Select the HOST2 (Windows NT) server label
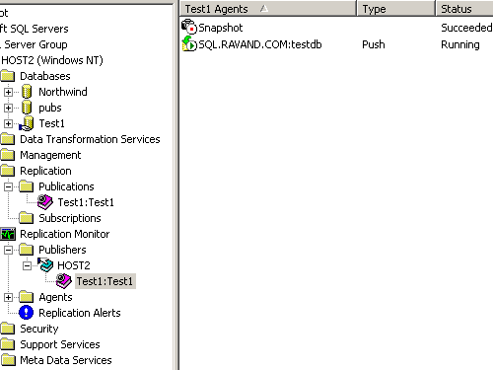493x370 pixels. click(x=52, y=60)
